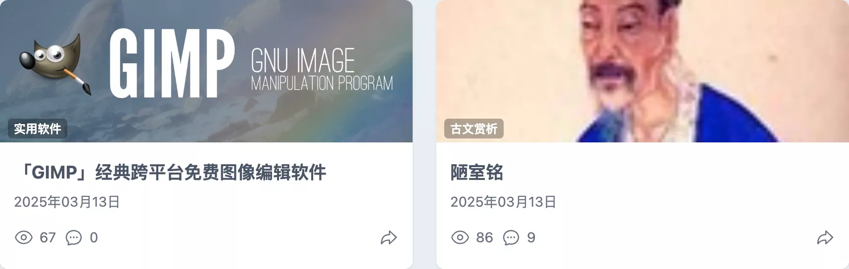Select the 古文赏析 category tag
Screen dimensions: 849x269
pos(474,129)
